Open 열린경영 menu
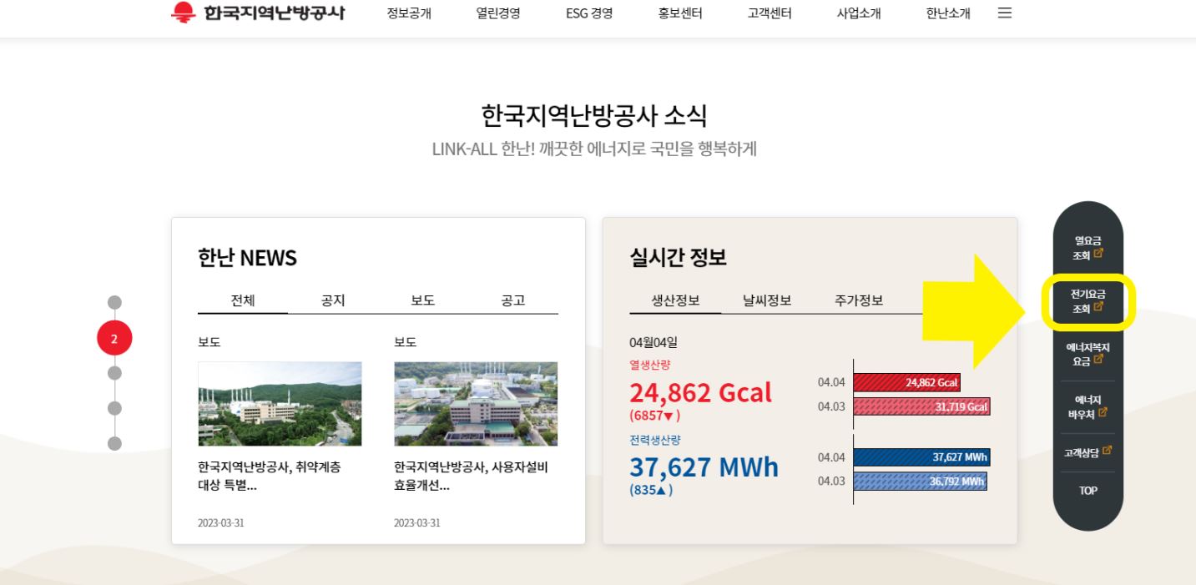The height and width of the screenshot is (585, 1196). [x=498, y=13]
